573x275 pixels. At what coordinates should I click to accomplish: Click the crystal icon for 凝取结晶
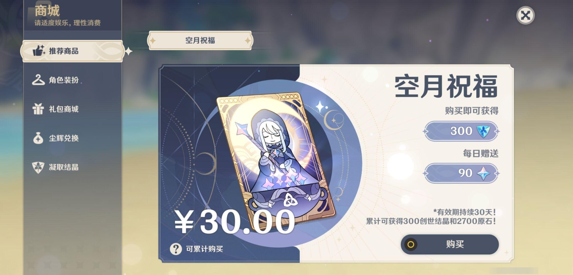[38, 167]
